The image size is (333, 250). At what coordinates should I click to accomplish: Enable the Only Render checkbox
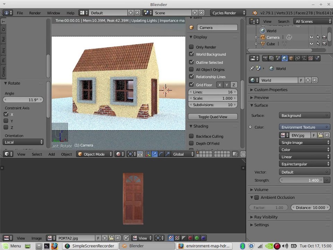191,47
